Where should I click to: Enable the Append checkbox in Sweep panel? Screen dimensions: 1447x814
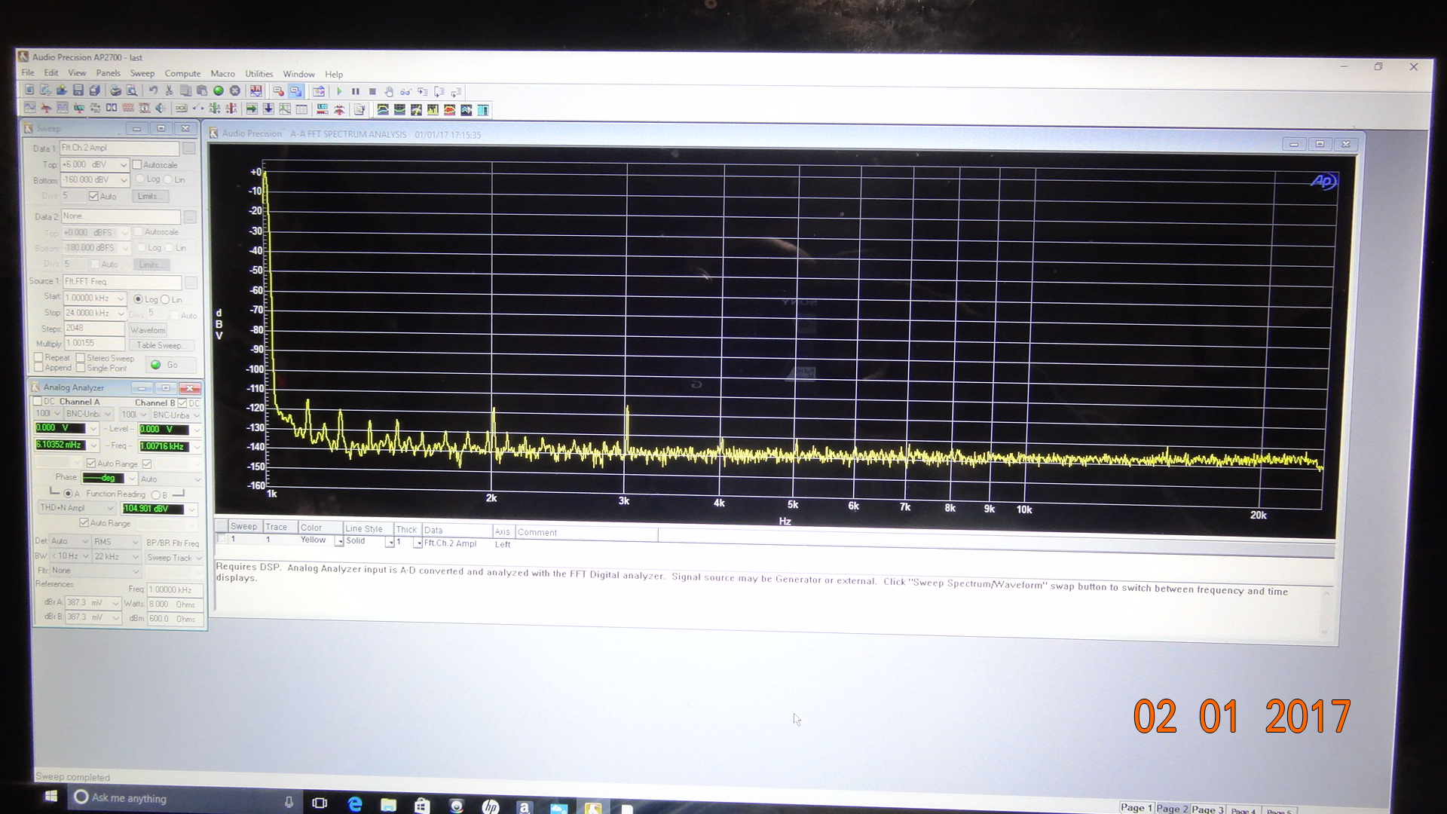38,367
